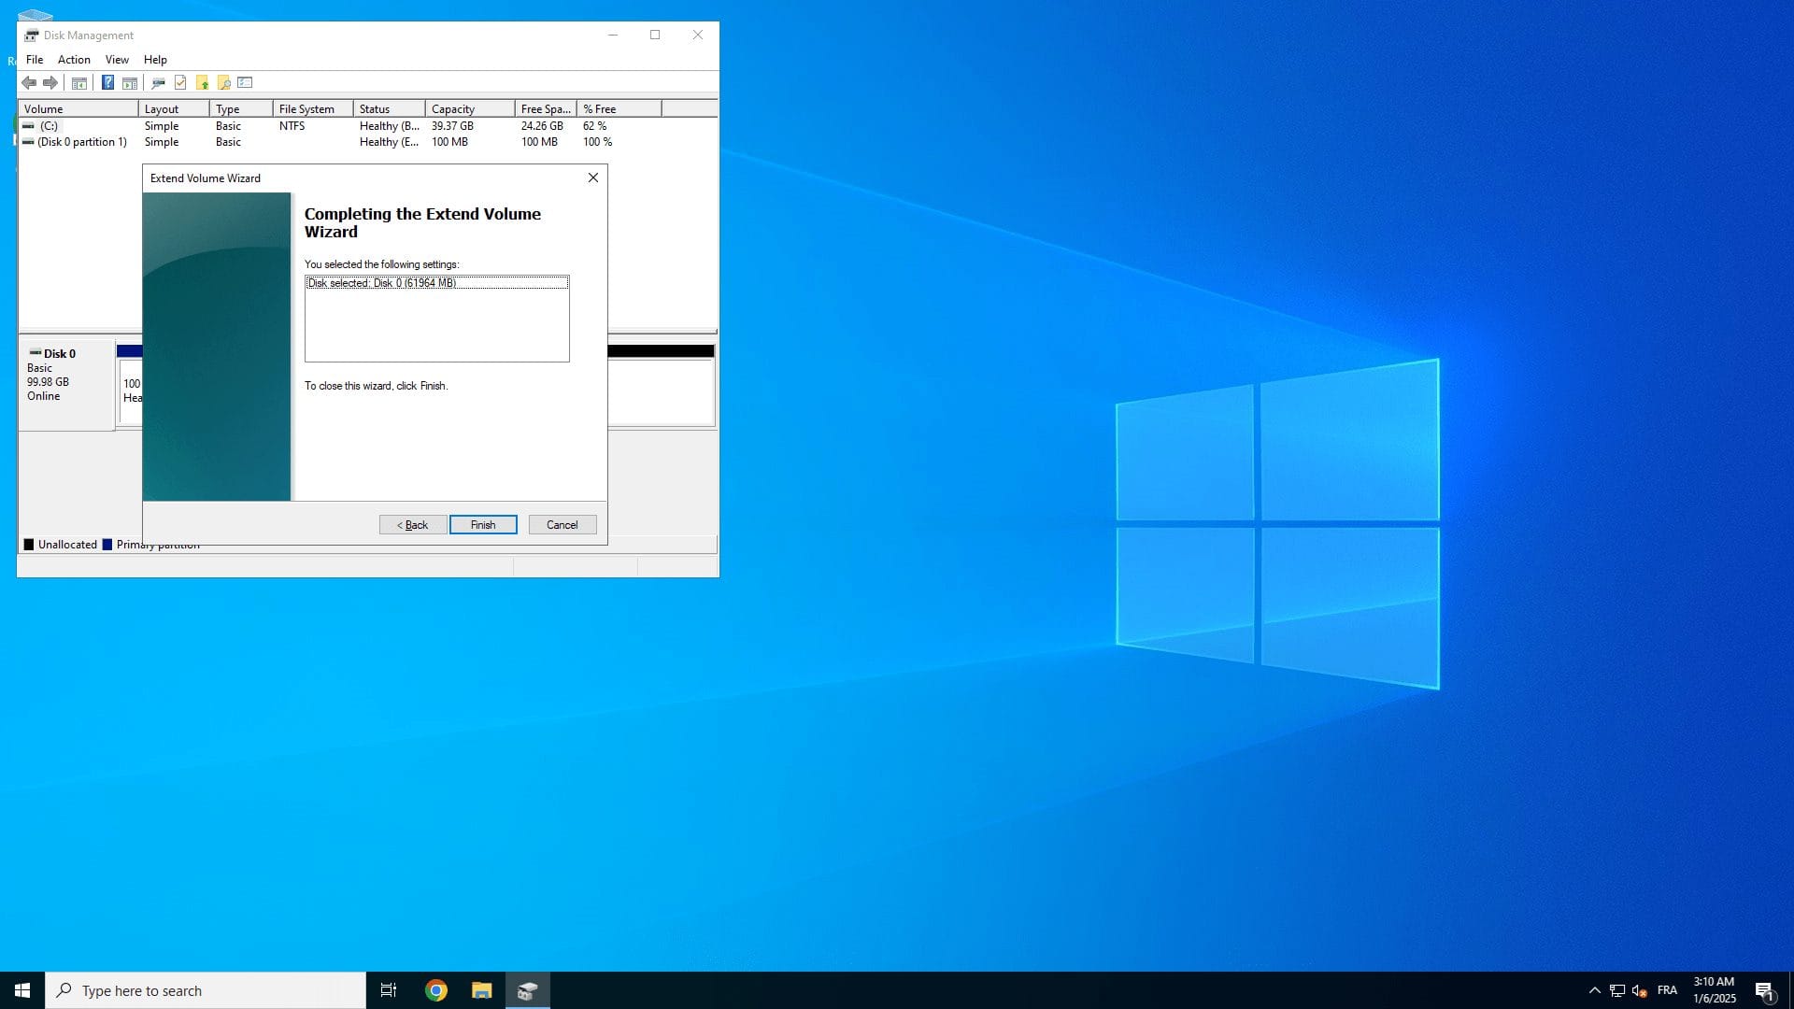Select the 'Disk selected: Disk 0' settings line
This screenshot has height=1009, width=1794.
click(436, 283)
